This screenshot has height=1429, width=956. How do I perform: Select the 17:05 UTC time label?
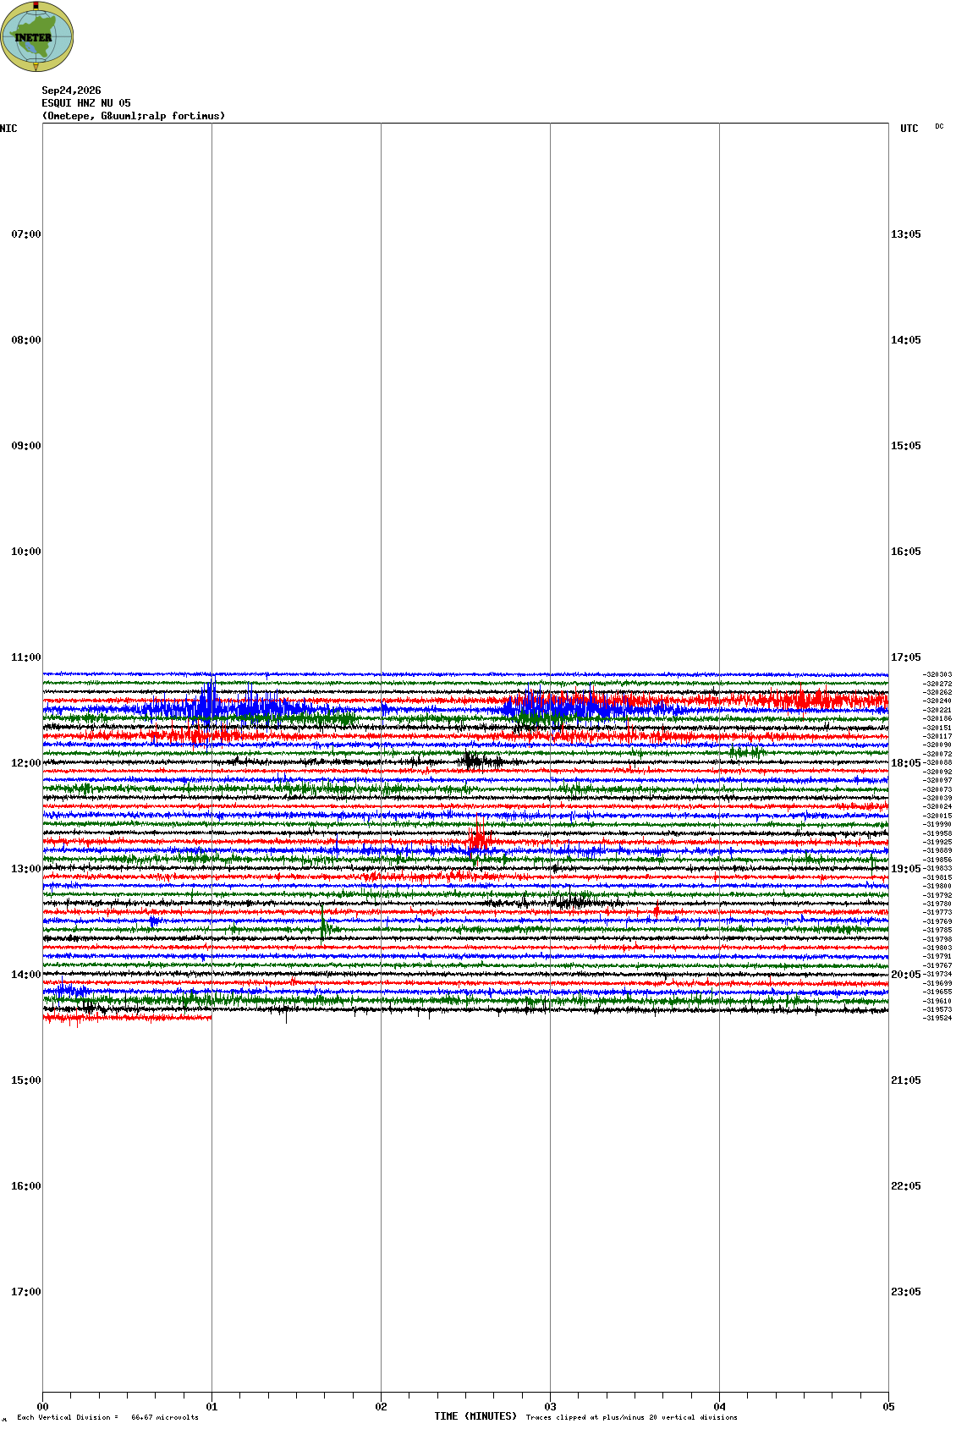tap(906, 657)
